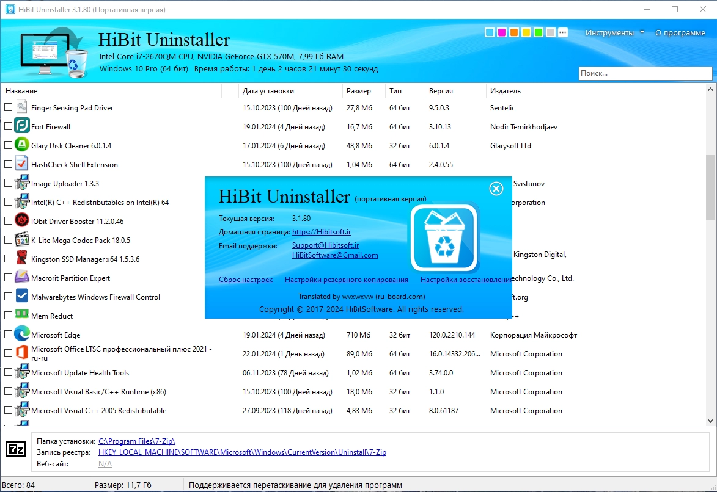Open the О программе menu
Viewport: 717px width, 492px height.
(x=680, y=32)
